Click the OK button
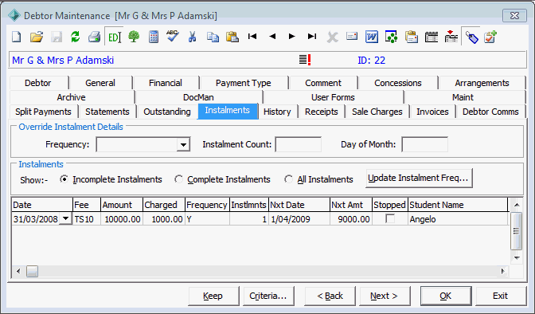Viewport: 535px width, 314px height. [x=446, y=296]
